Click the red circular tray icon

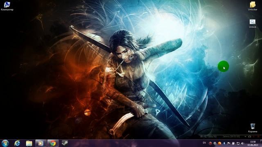pyautogui.click(x=210, y=143)
